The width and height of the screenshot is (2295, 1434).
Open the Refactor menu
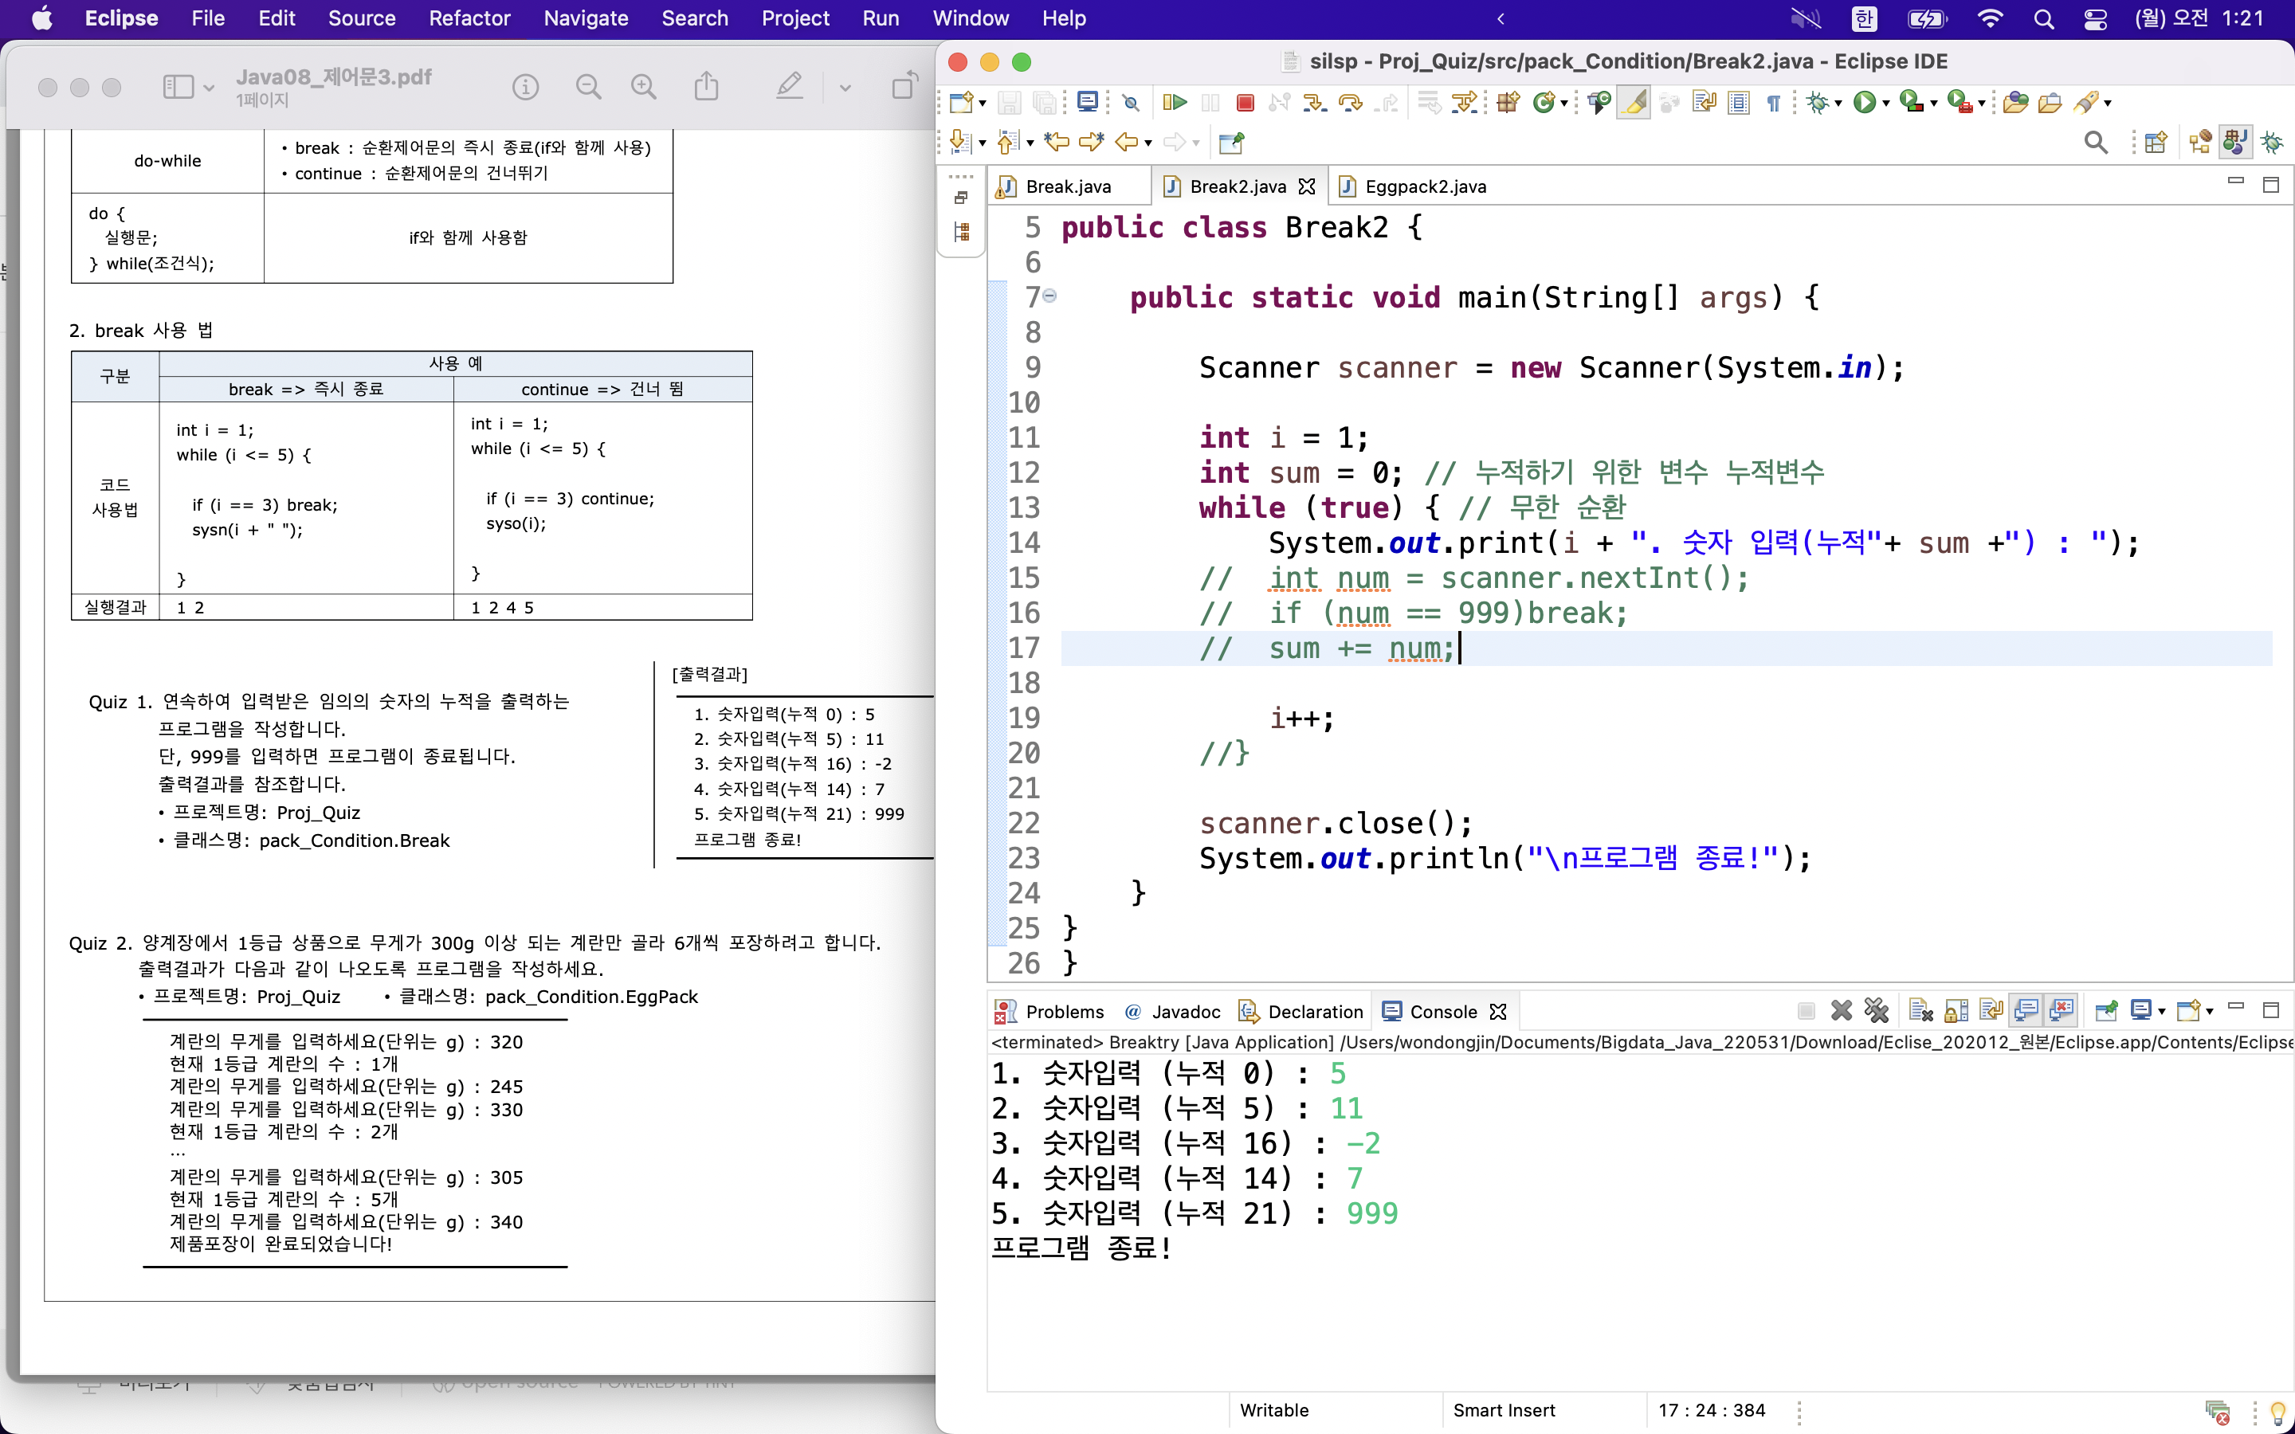tap(469, 18)
